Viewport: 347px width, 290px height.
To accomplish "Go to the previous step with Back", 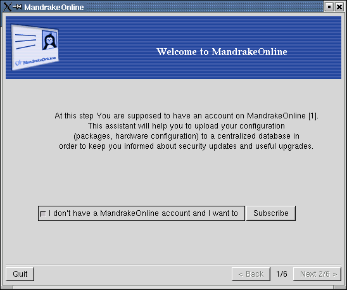I will pos(251,274).
